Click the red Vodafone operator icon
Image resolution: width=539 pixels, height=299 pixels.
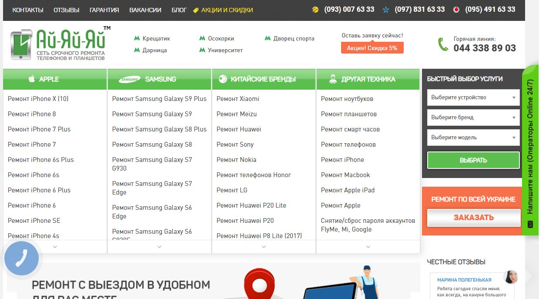click(456, 10)
